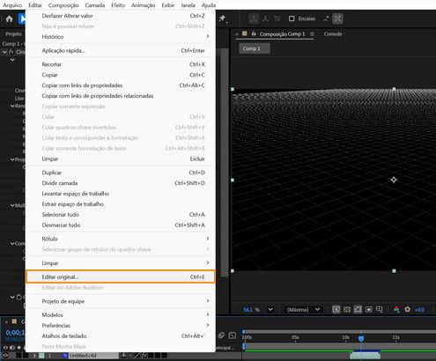
Task: Click the show channel RGB color icon
Action: click(x=396, y=309)
